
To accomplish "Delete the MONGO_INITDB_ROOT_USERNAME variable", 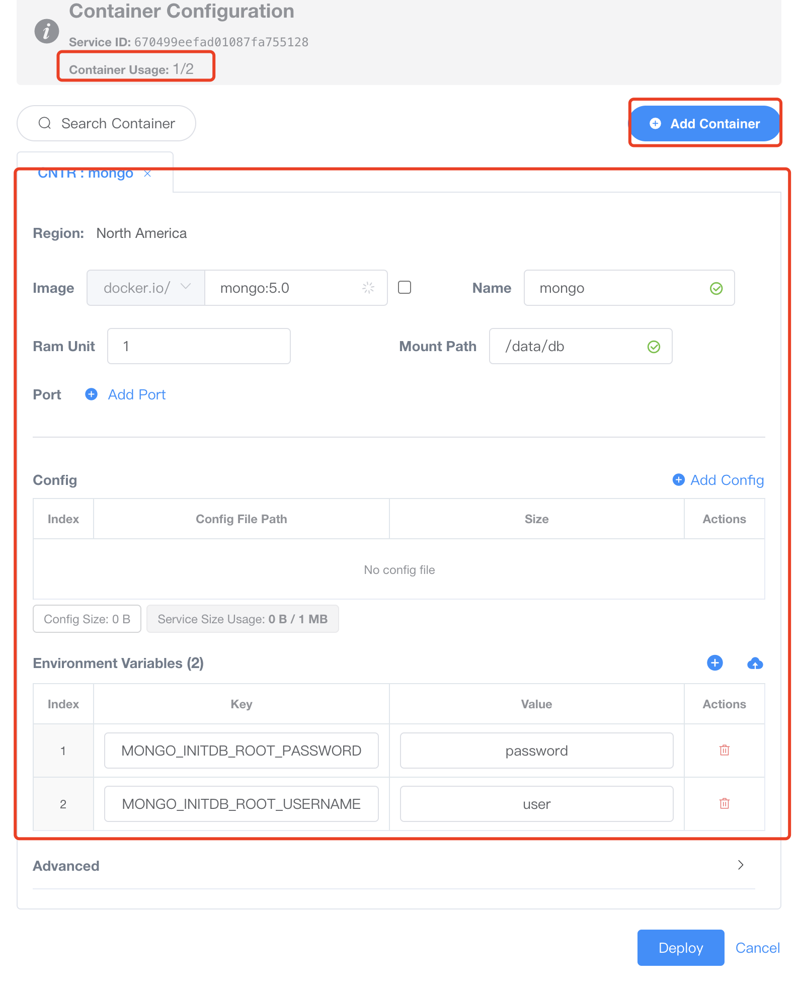I will [x=725, y=803].
